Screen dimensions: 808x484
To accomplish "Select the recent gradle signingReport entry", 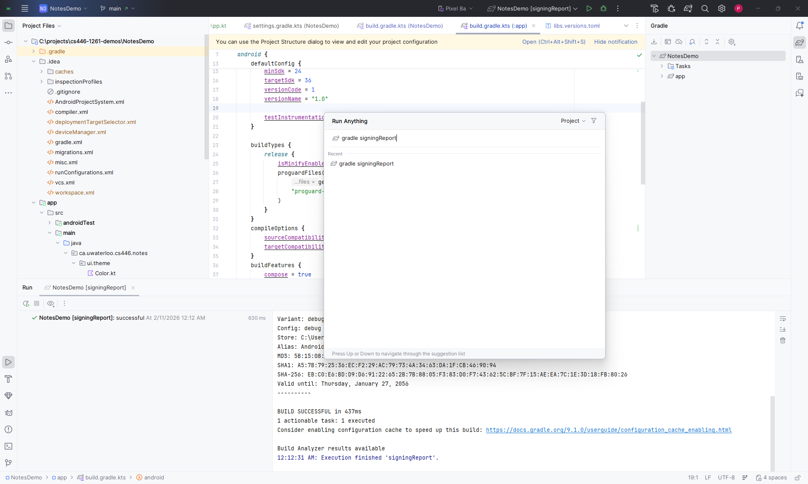I will (366, 163).
